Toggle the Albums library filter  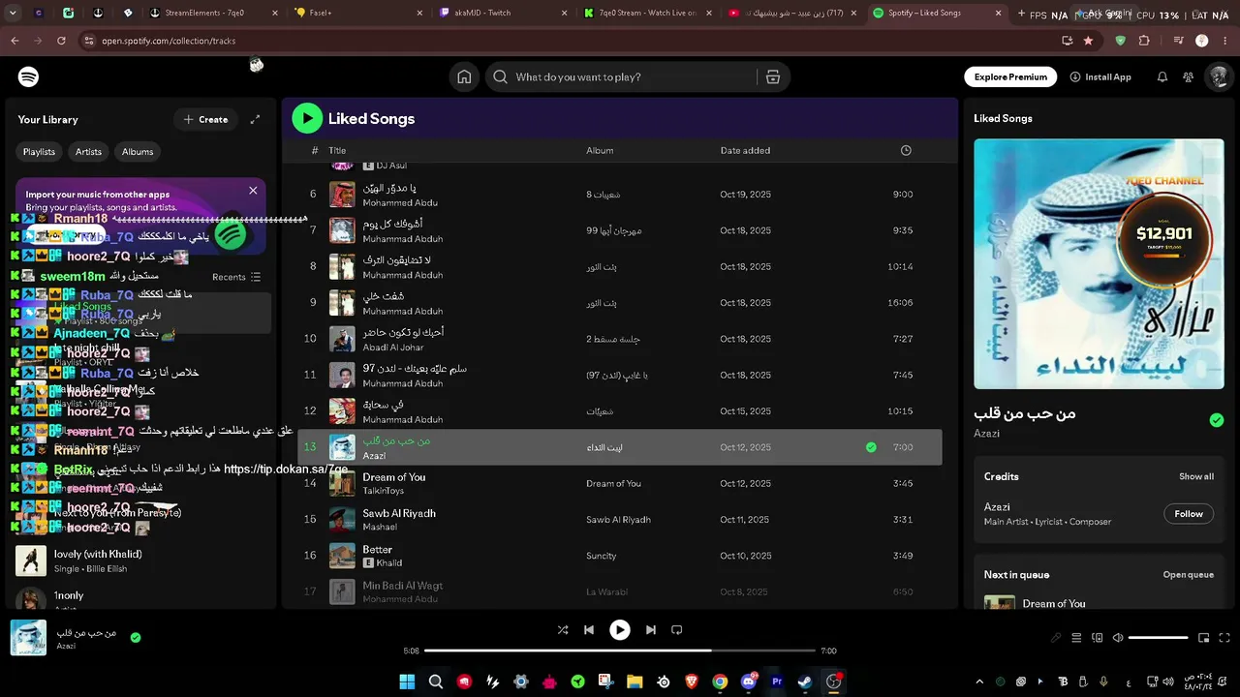coord(138,152)
